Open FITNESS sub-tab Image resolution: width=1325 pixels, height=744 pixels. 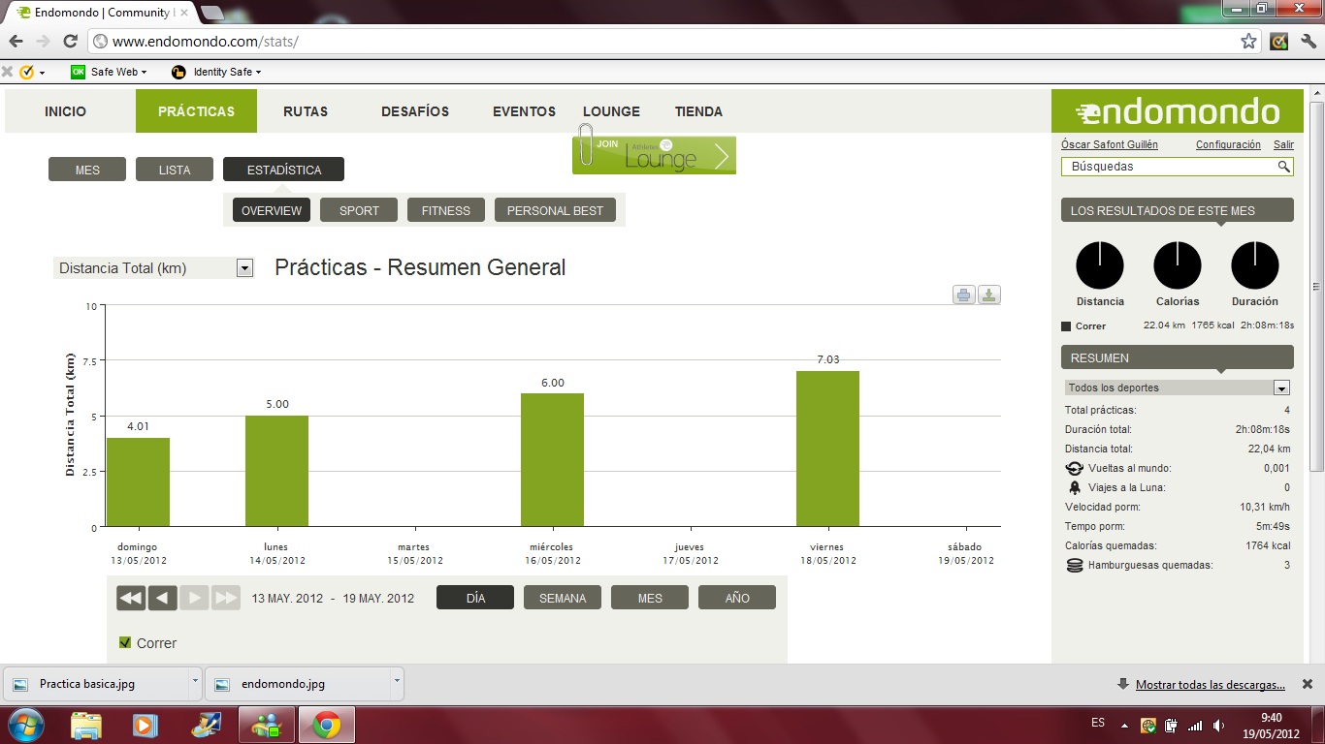click(x=446, y=210)
